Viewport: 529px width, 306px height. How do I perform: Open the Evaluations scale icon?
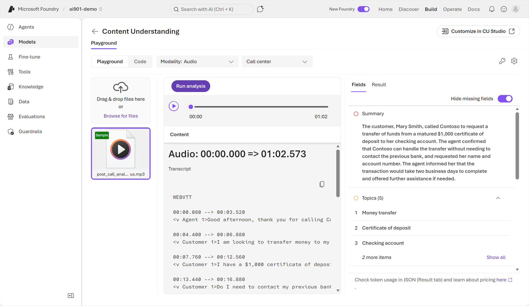(11, 117)
